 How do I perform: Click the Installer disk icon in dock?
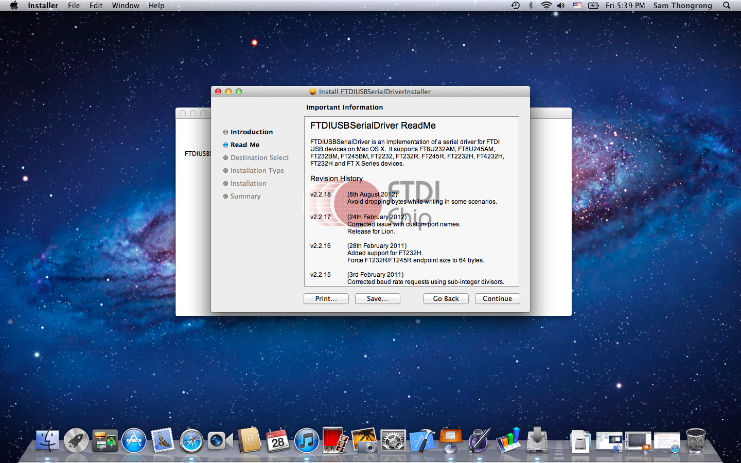tap(537, 441)
